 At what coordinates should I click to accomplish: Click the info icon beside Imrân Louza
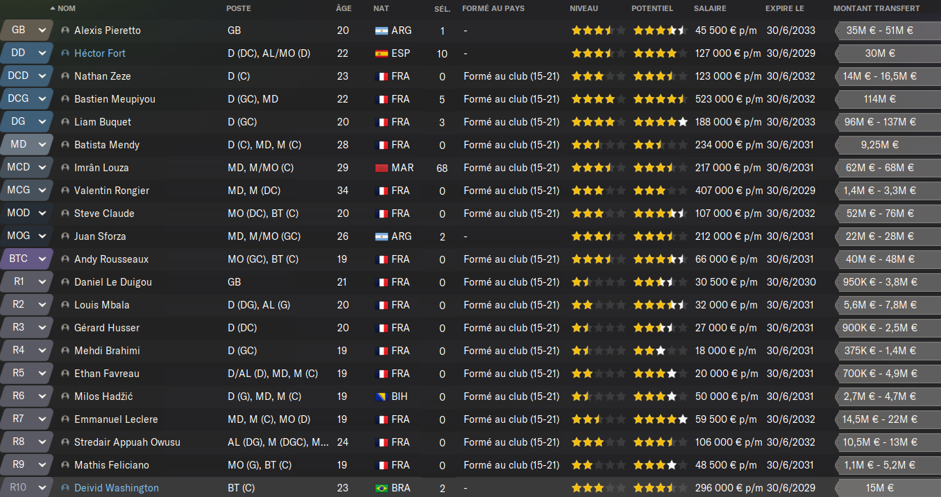[65, 168]
